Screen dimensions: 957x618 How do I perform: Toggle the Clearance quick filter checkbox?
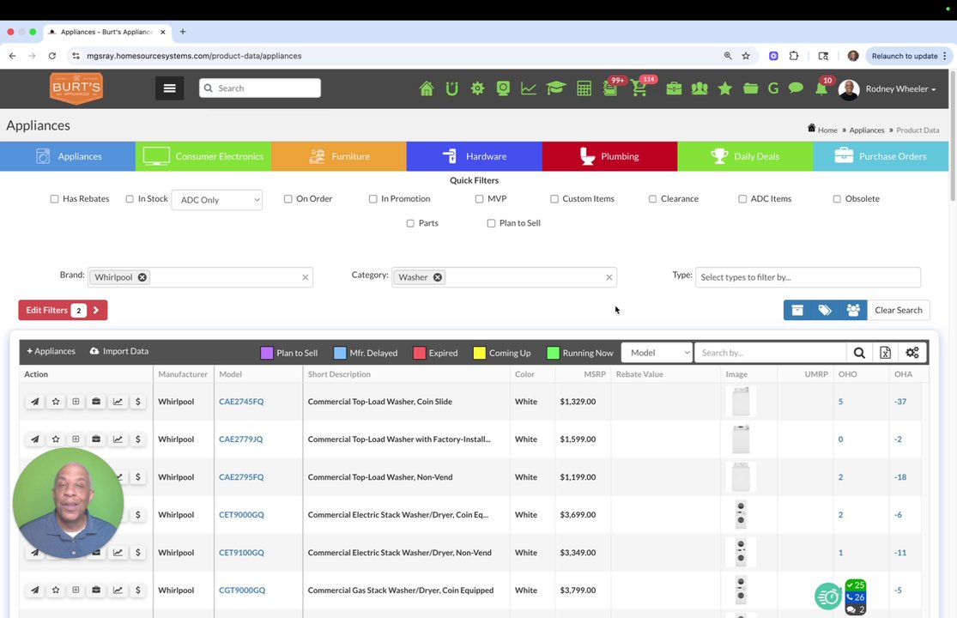point(652,199)
